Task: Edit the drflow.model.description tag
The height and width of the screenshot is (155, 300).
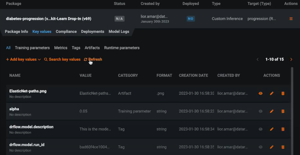Action: pyautogui.click(x=272, y=129)
